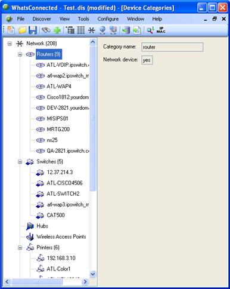The height and width of the screenshot is (289, 230).
Task: Click the document export arrow icon
Action: 137,30
